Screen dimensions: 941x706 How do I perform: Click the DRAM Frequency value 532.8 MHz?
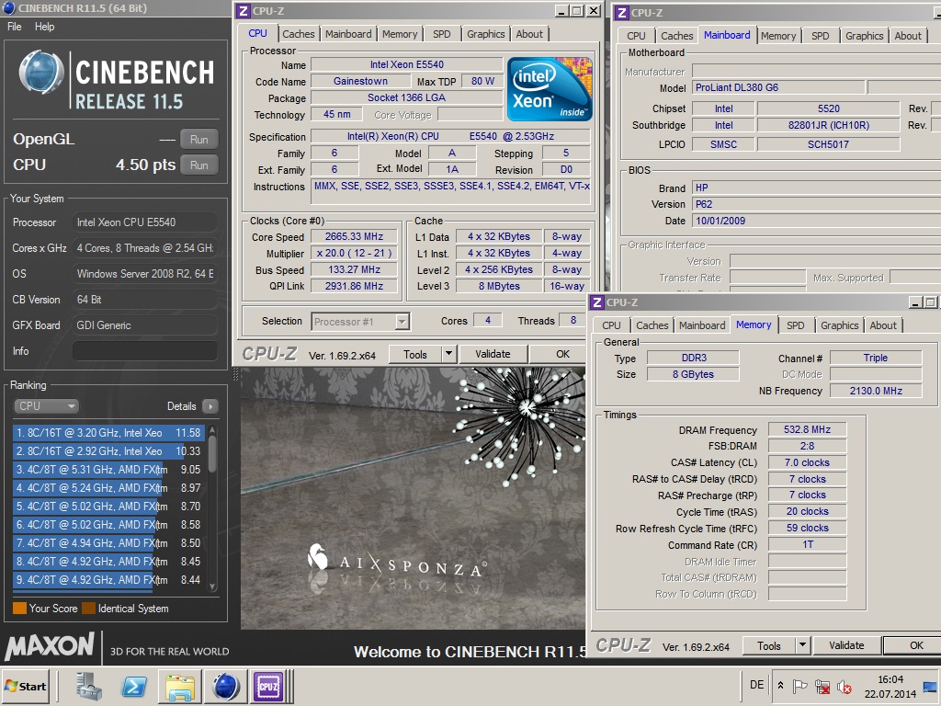point(807,430)
